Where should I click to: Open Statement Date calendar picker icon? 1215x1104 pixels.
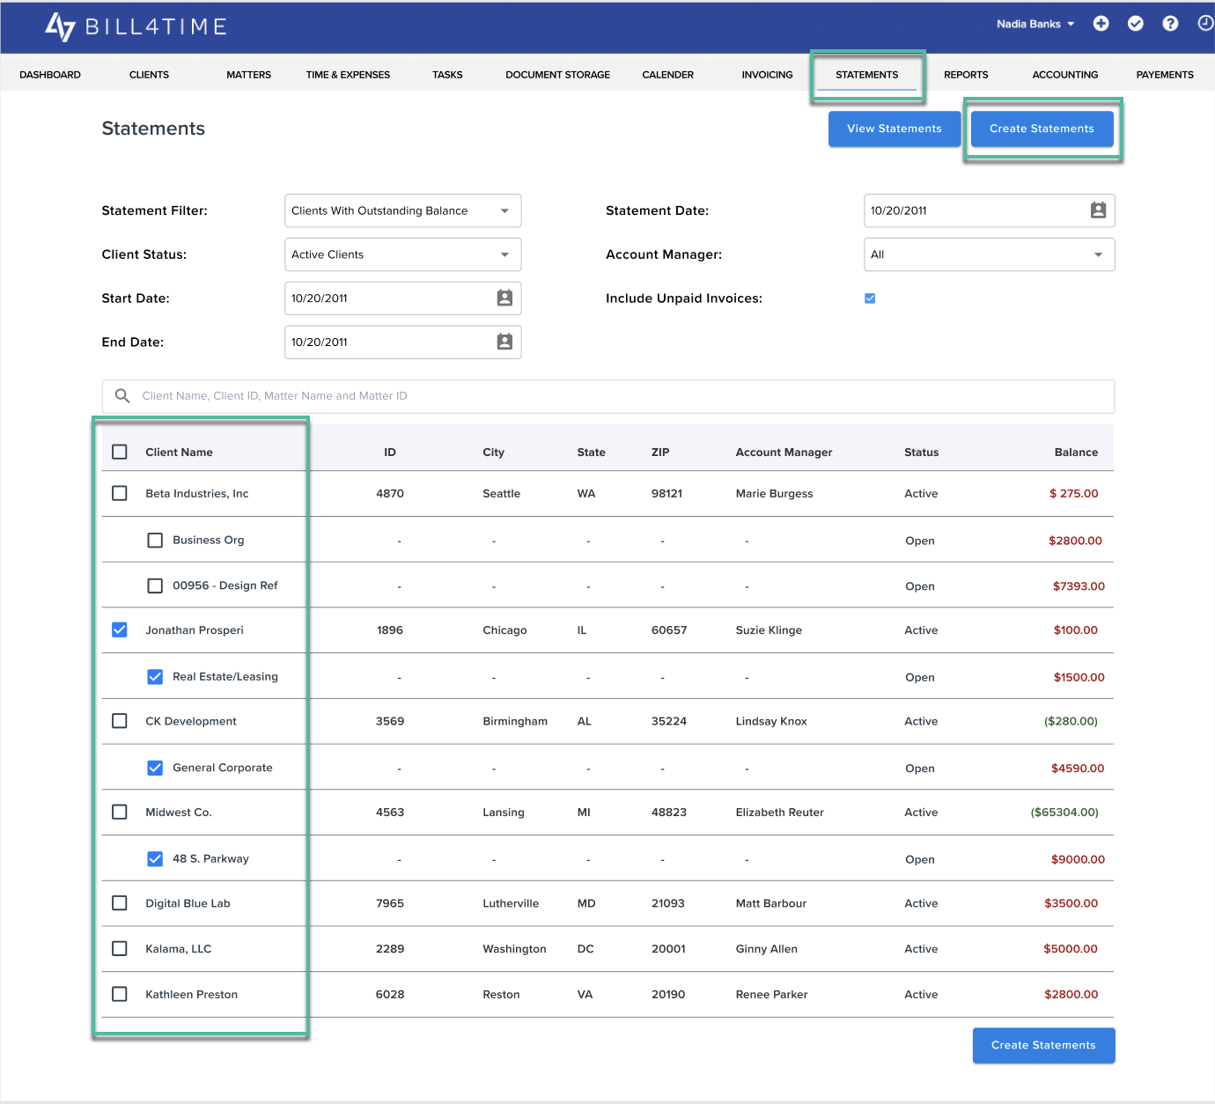(x=1098, y=210)
